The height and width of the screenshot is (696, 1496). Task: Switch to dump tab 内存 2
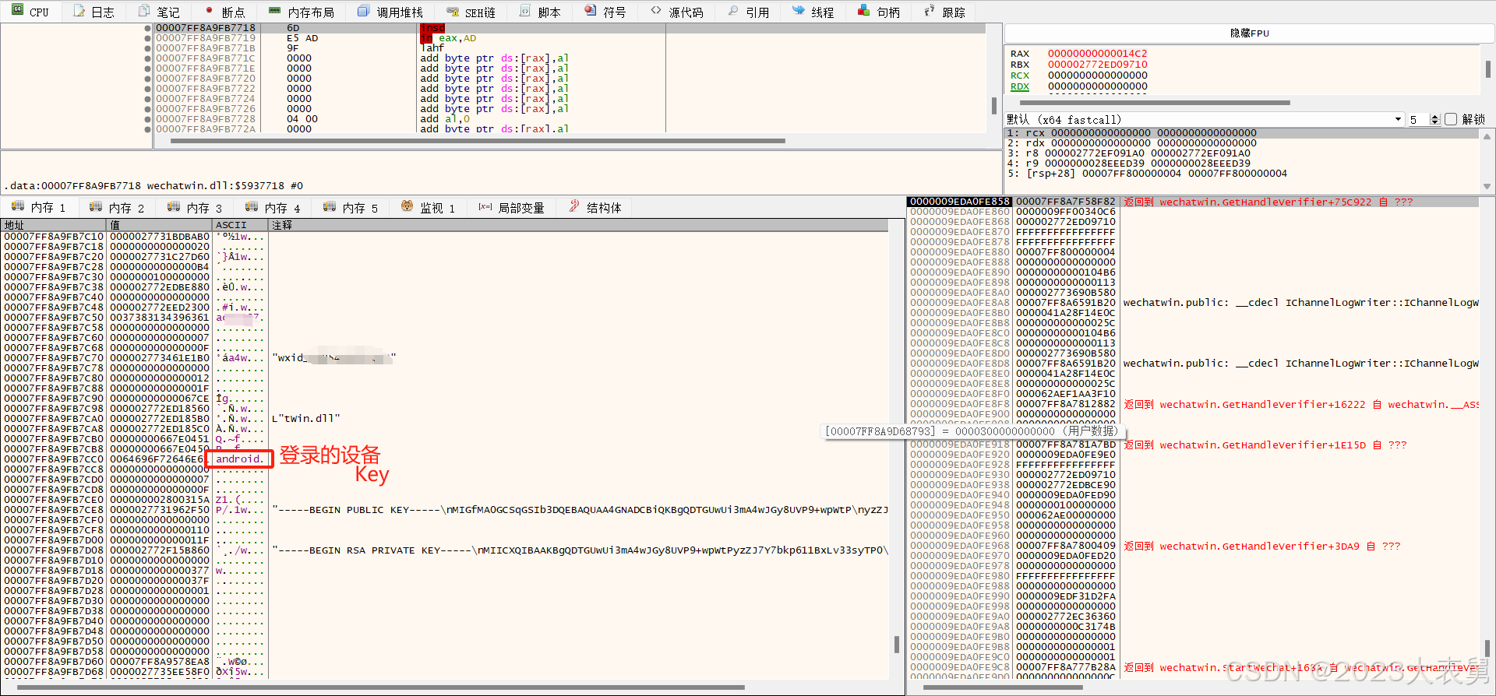[118, 207]
